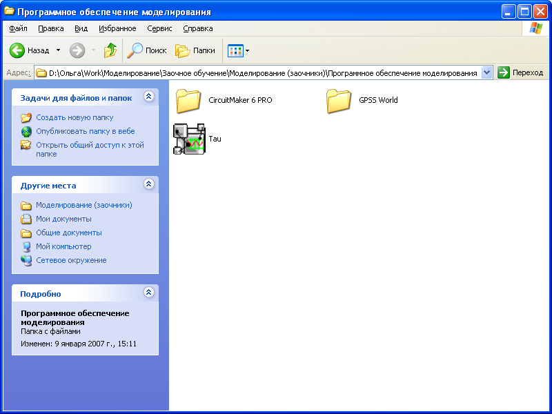Minimize the Explorer window
This screenshot has height=414, width=552.
(x=508, y=12)
